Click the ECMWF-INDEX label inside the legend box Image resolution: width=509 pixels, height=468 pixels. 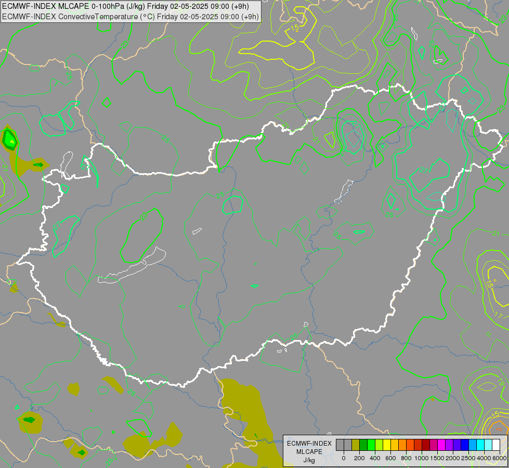pos(309,444)
